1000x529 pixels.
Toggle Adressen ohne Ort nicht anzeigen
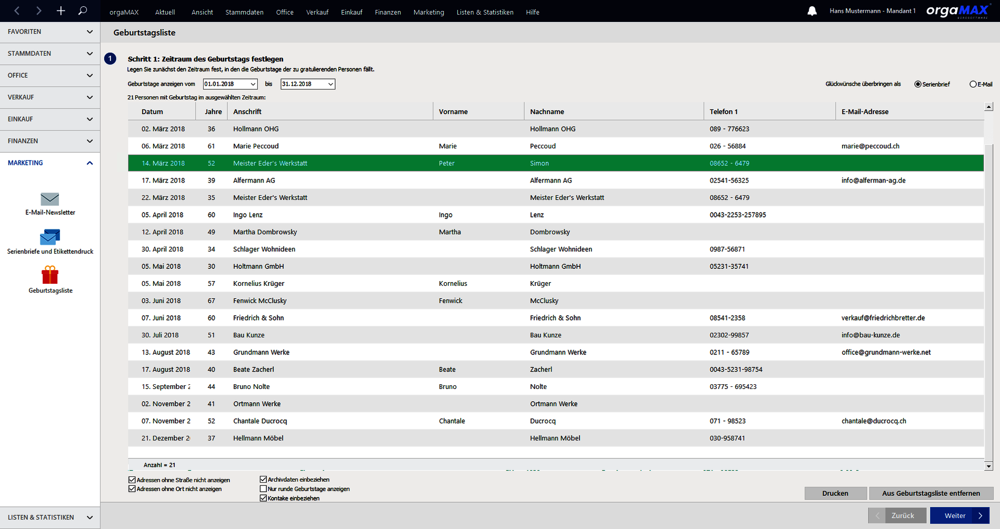click(x=132, y=489)
